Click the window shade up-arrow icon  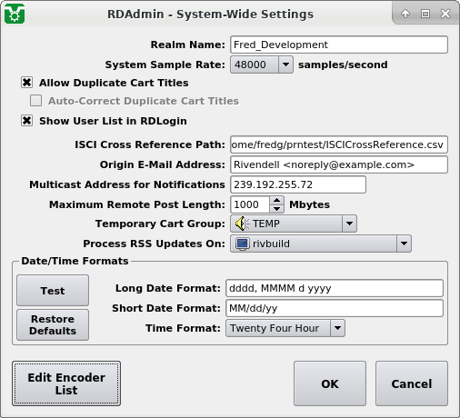tap(405, 14)
